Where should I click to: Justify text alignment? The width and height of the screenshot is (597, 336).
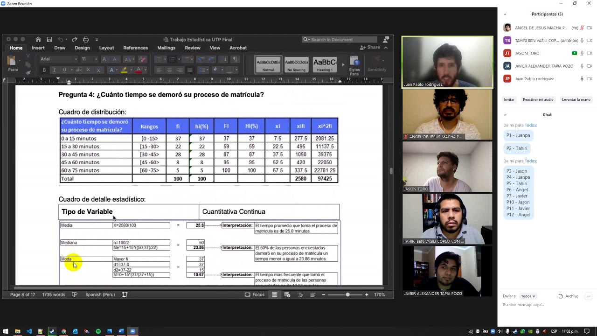click(x=189, y=70)
